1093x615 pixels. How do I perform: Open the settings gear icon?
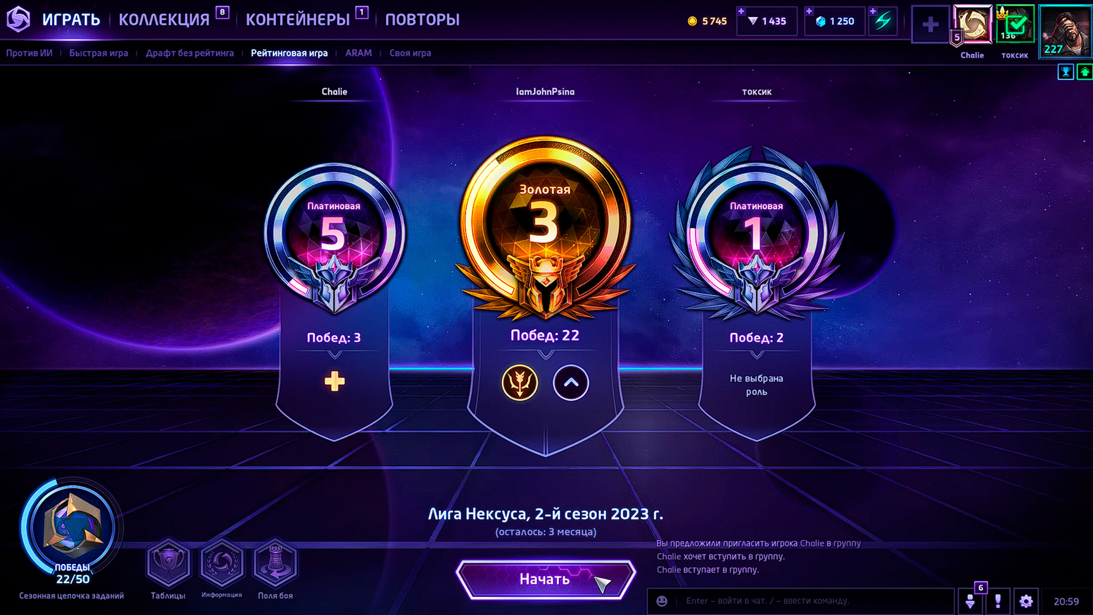click(1026, 601)
